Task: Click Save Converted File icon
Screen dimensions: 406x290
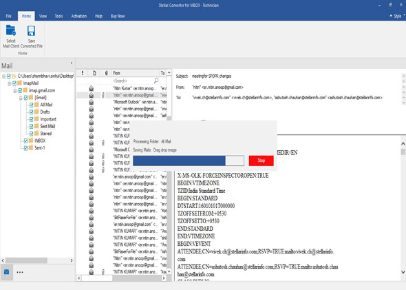Action: [32, 30]
